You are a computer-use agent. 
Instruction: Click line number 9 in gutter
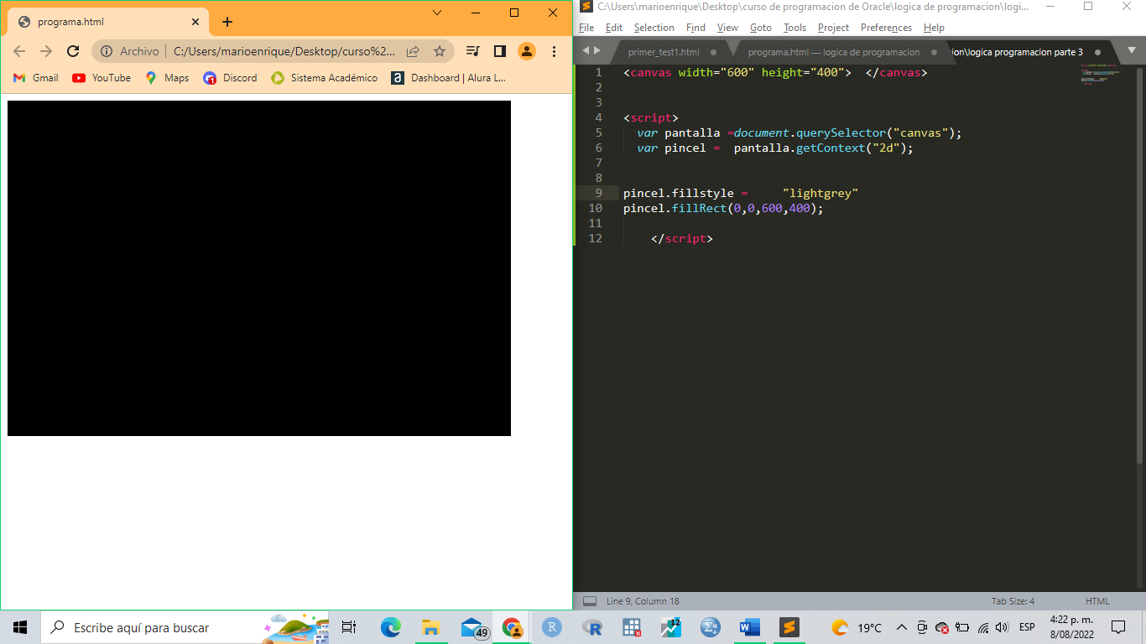(x=598, y=193)
